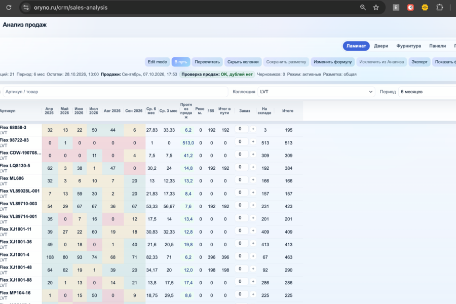The width and height of the screenshot is (456, 304).
Task: Increase order on the Flex XJ1001-4 row
Action: coord(253,256)
